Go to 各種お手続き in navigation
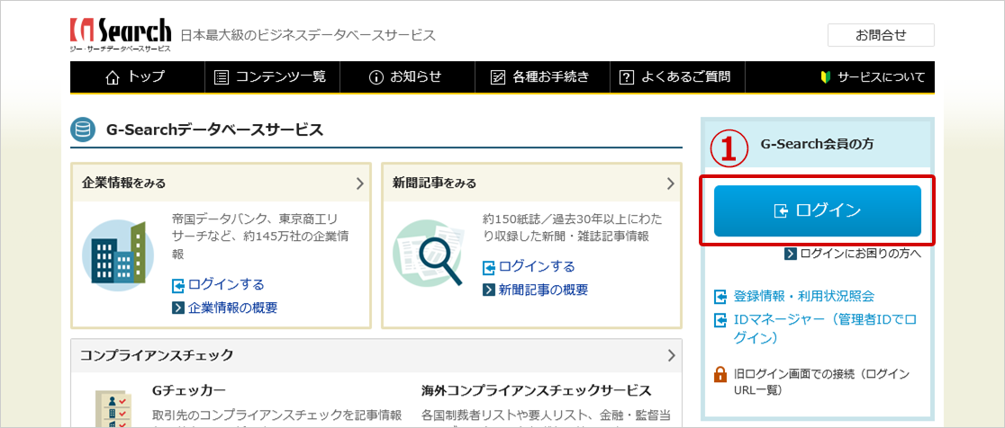Viewport: 1005px width, 428px height. pos(540,77)
